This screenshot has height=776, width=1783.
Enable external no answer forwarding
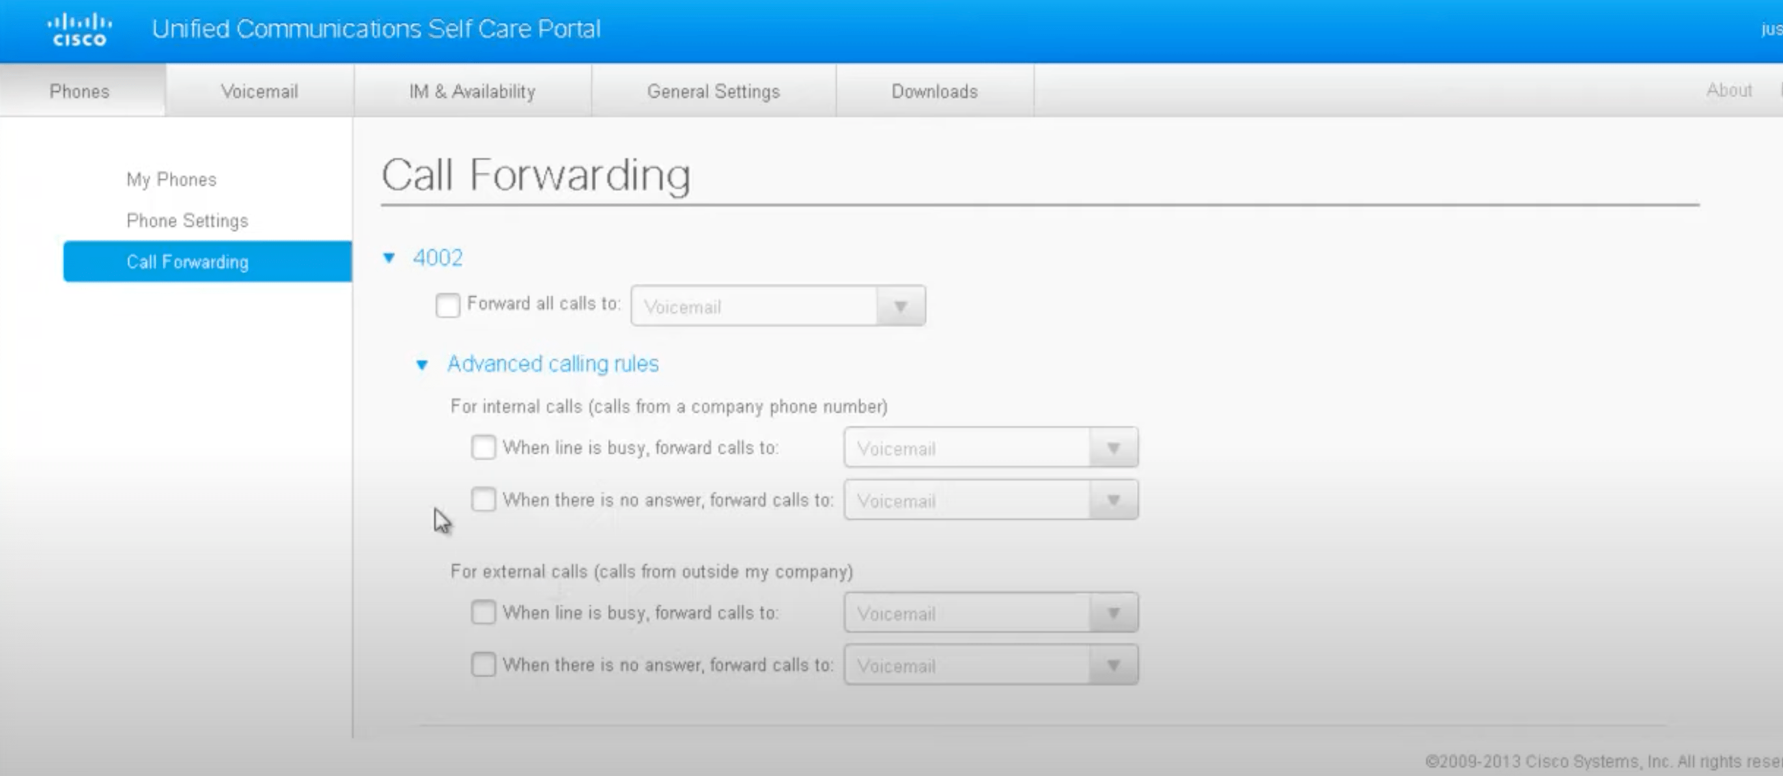[x=484, y=665]
